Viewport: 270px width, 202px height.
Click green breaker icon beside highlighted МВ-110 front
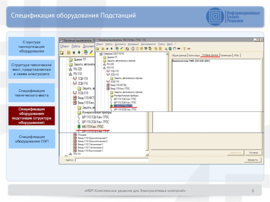click(x=111, y=106)
